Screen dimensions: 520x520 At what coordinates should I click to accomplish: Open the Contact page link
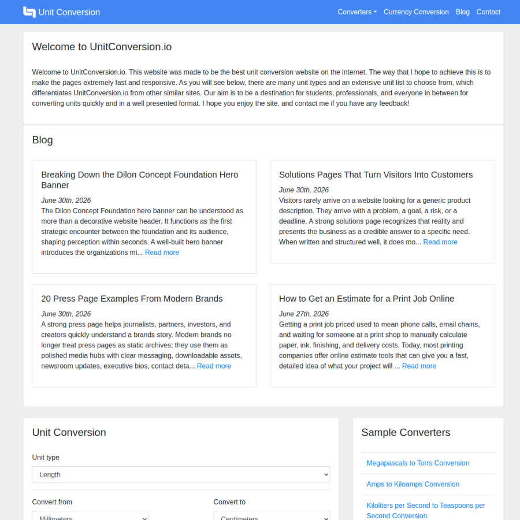488,12
